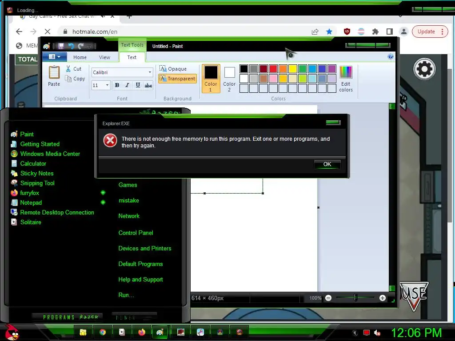This screenshot has height=341, width=455.
Task: Open Control Panel from Start menu
Action: [136, 233]
